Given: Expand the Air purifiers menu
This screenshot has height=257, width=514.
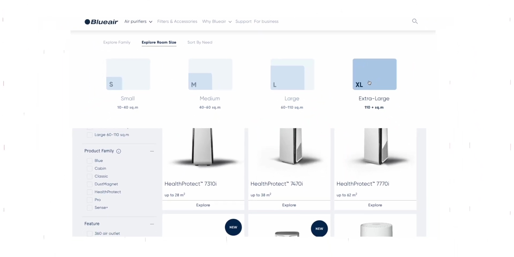Looking at the screenshot, I should (138, 21).
